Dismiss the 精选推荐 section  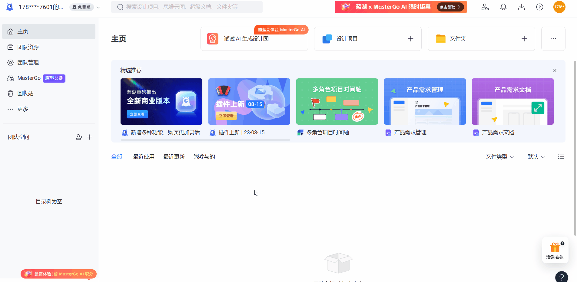click(555, 70)
